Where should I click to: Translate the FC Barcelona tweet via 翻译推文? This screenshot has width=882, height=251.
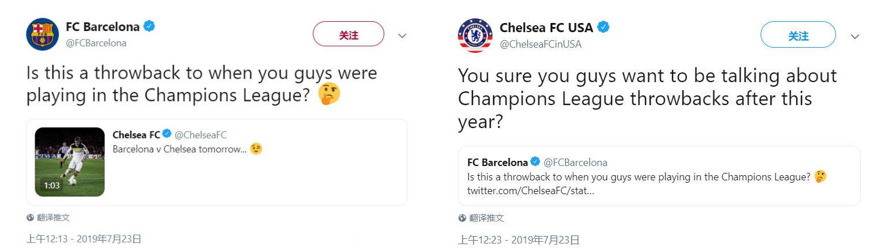pyautogui.click(x=53, y=218)
